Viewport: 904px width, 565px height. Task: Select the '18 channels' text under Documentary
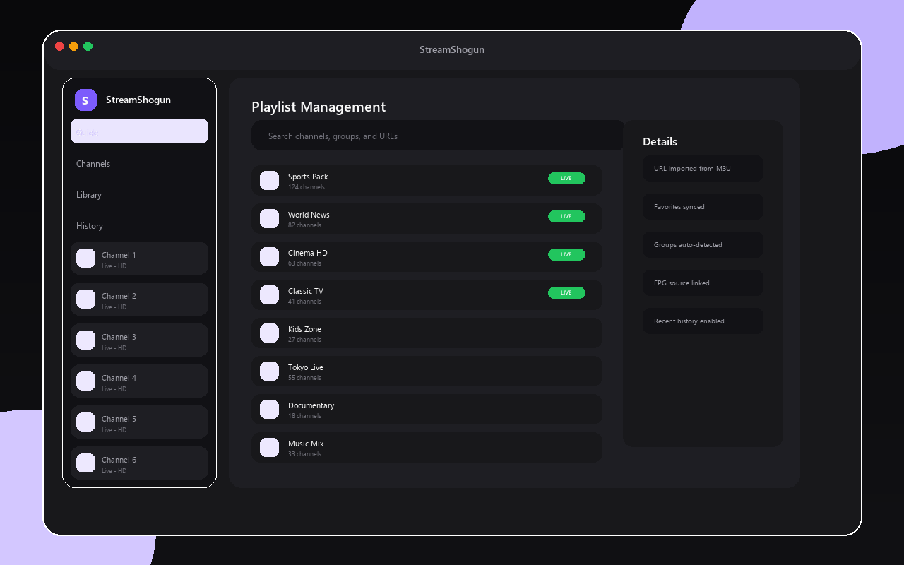(x=304, y=416)
